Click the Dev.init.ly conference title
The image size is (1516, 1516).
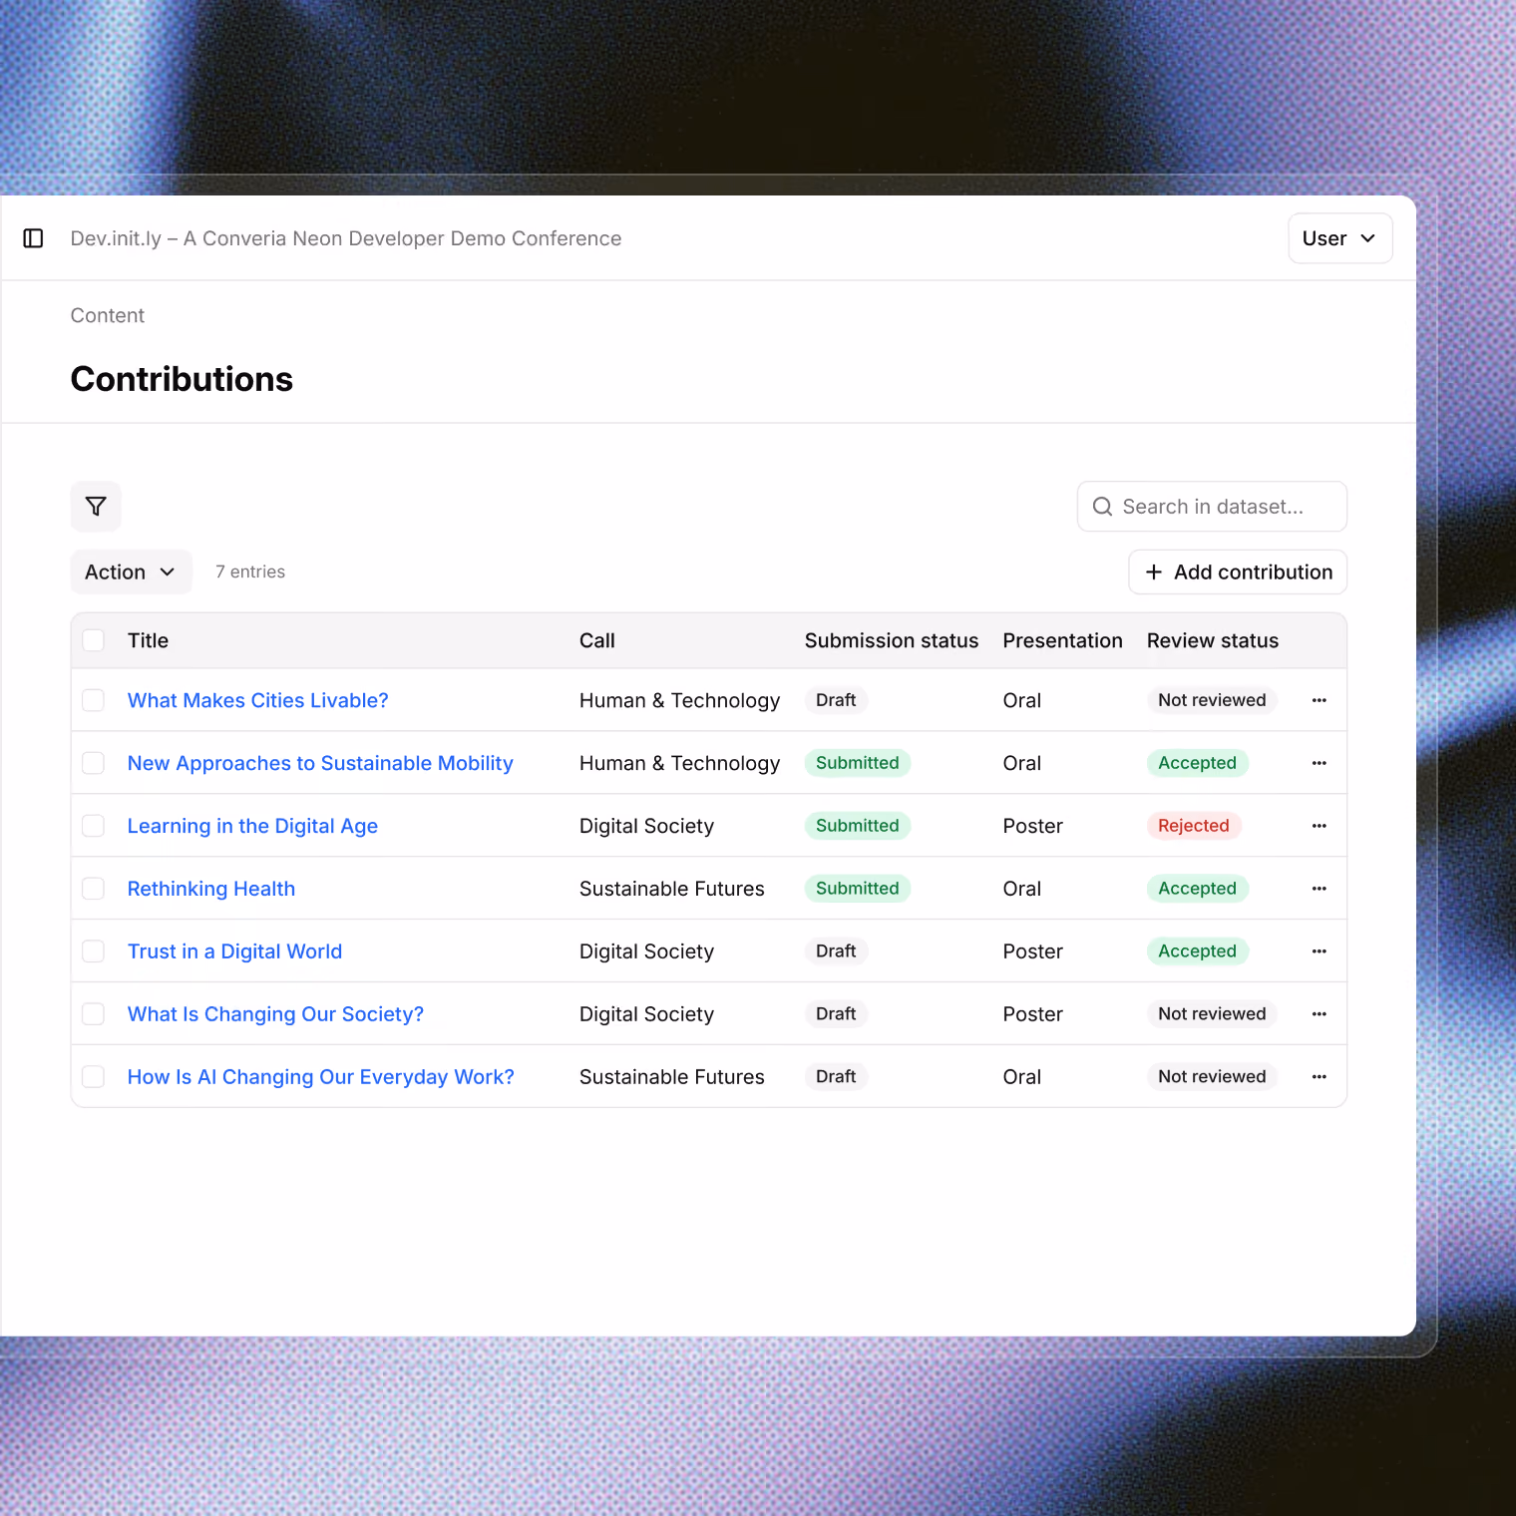[x=346, y=238]
